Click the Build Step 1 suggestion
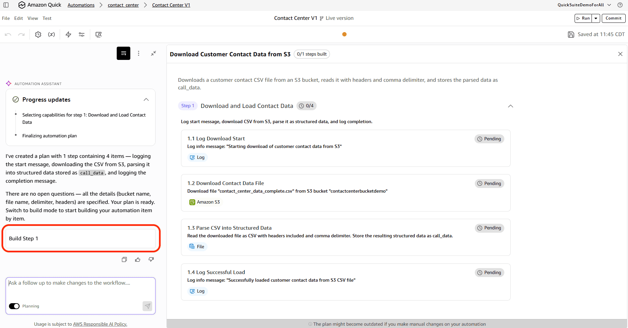Image resolution: width=628 pixels, height=328 pixels. [x=81, y=239]
